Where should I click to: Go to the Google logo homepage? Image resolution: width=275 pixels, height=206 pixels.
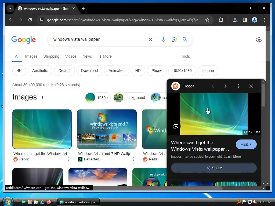click(24, 40)
